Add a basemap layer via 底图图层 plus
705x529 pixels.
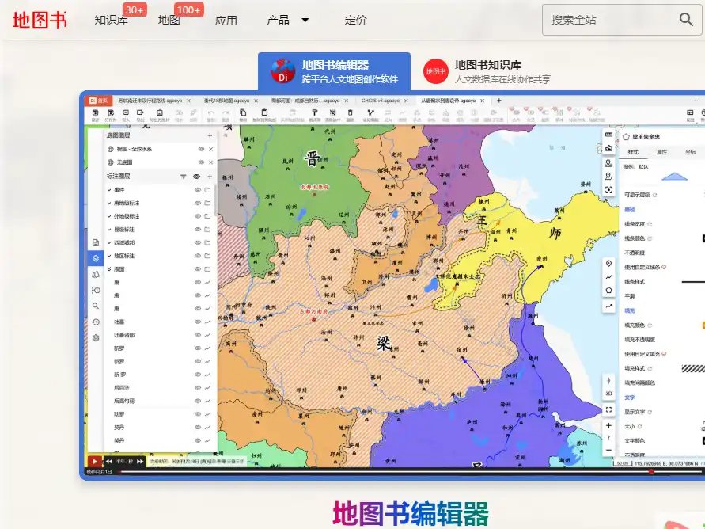pyautogui.click(x=210, y=135)
